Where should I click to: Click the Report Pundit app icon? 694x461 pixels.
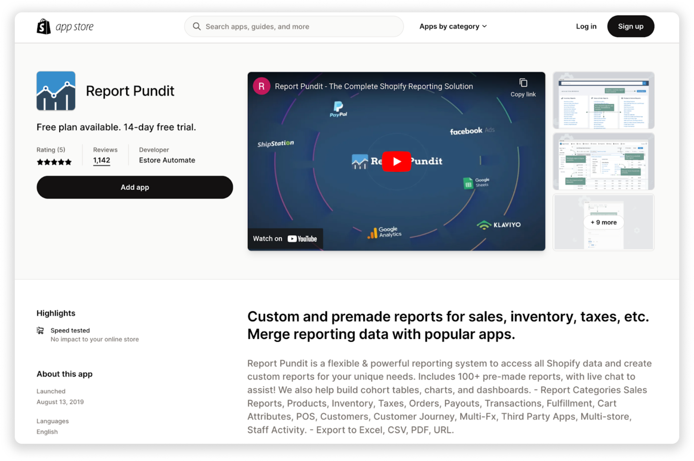55,90
